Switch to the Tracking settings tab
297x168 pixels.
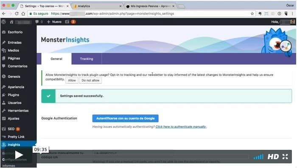click(87, 59)
